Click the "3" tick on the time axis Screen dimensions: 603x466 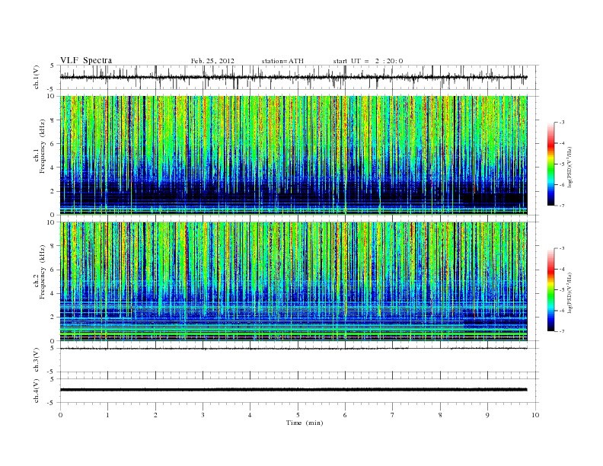[x=203, y=415]
